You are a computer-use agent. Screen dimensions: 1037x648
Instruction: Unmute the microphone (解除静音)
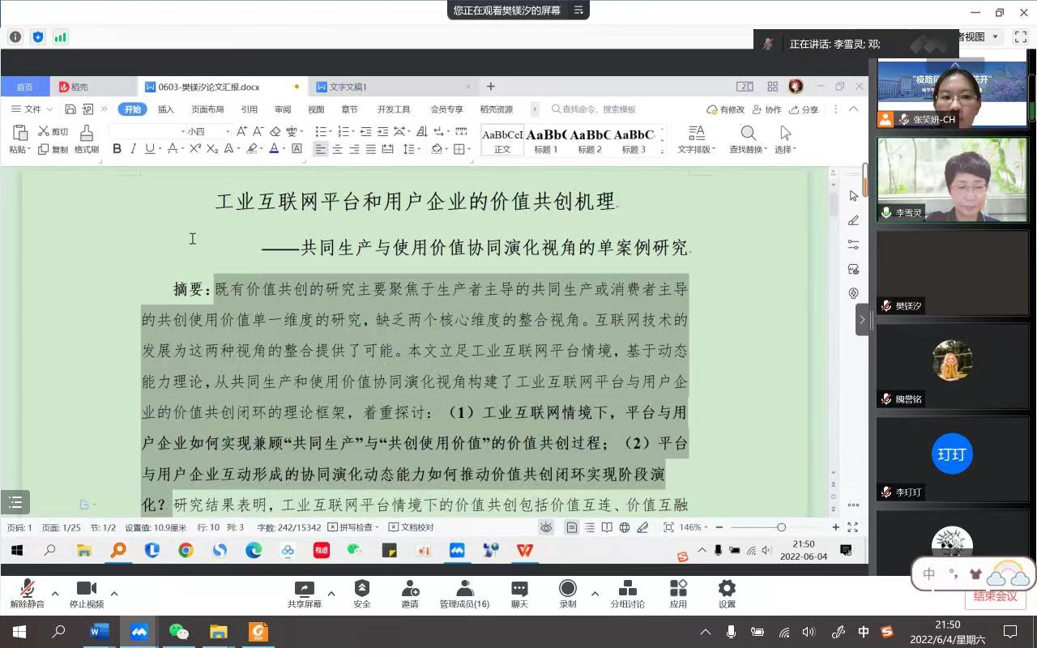click(x=27, y=589)
